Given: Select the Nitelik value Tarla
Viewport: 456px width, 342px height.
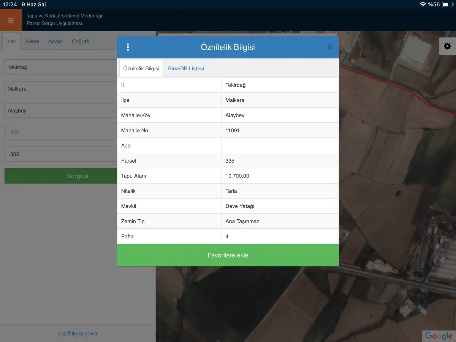Looking at the screenshot, I should pos(231,191).
